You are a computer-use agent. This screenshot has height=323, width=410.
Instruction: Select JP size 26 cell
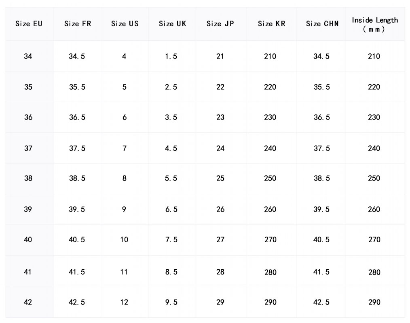click(x=220, y=209)
